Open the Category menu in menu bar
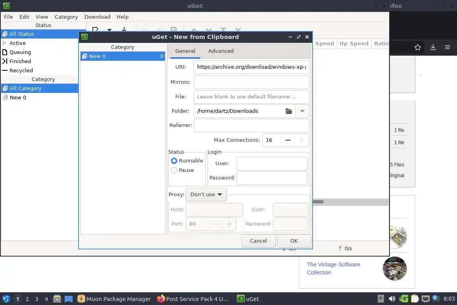457x305 pixels. point(66,17)
